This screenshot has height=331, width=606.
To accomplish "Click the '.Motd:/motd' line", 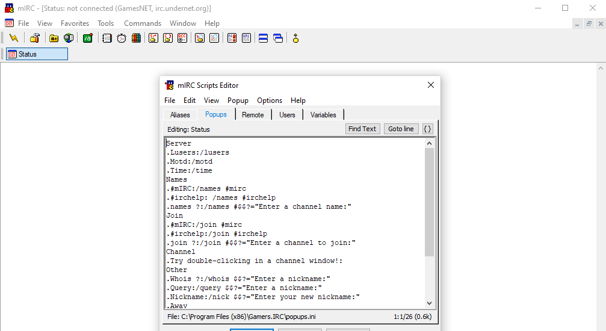I will click(x=190, y=161).
